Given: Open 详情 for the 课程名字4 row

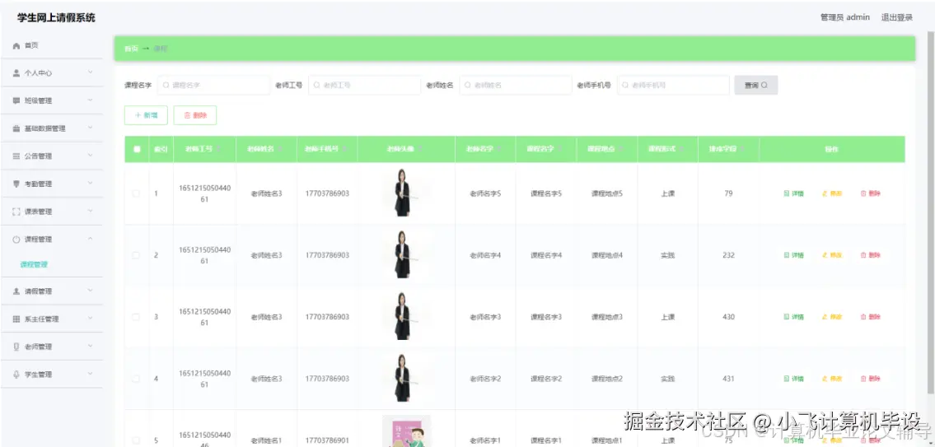Looking at the screenshot, I should pos(793,255).
